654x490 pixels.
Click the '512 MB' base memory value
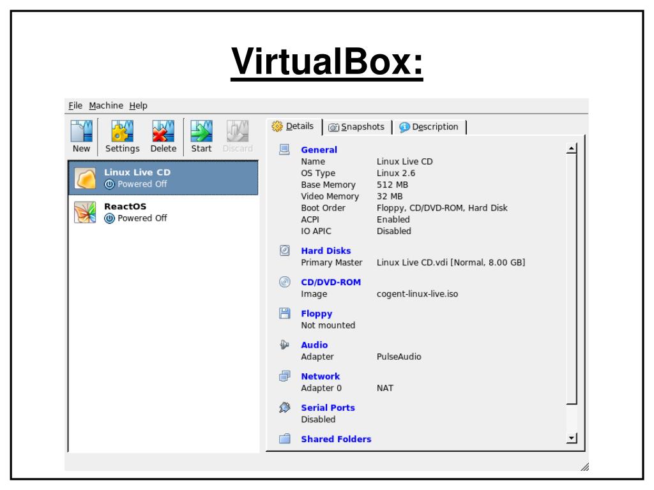click(x=393, y=185)
